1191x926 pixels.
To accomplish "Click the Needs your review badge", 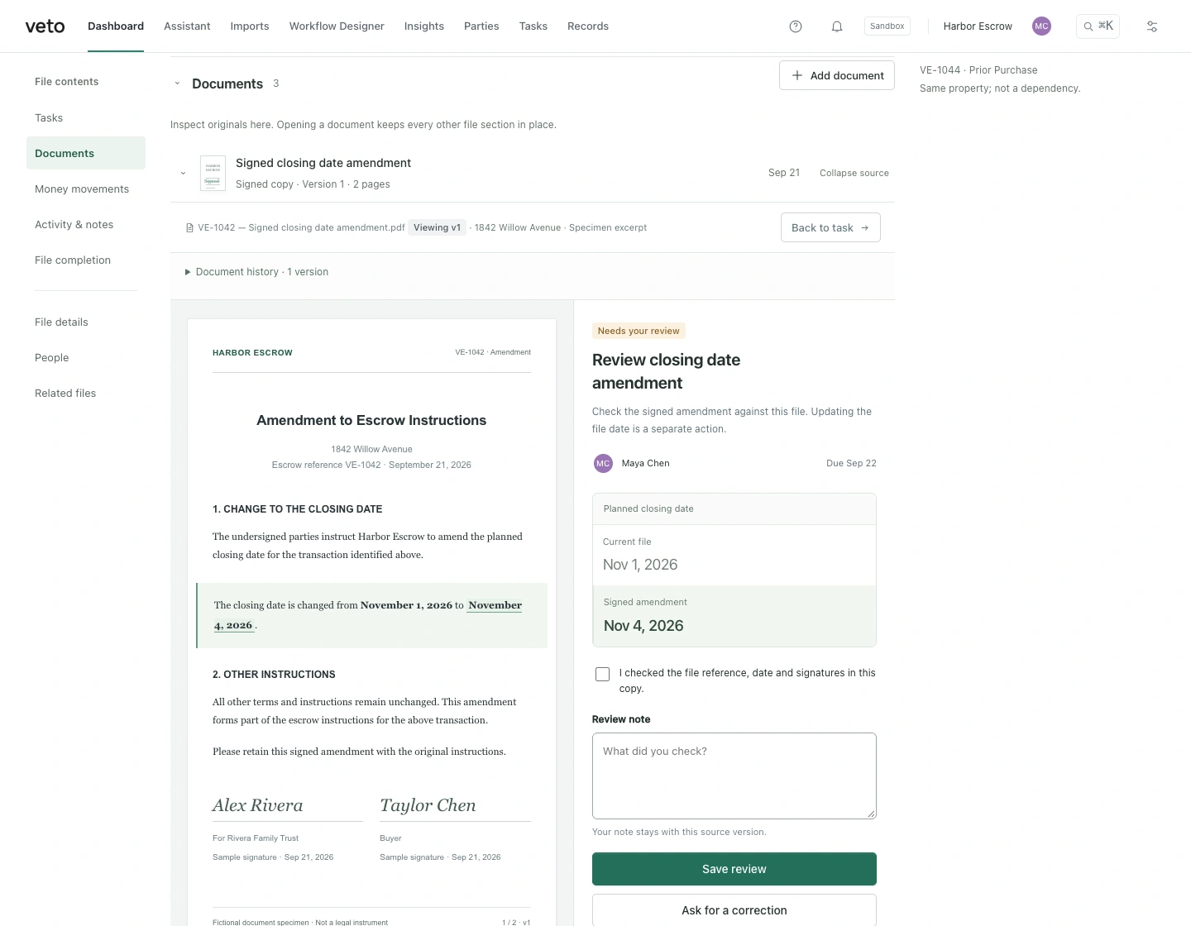I will pos(639,331).
